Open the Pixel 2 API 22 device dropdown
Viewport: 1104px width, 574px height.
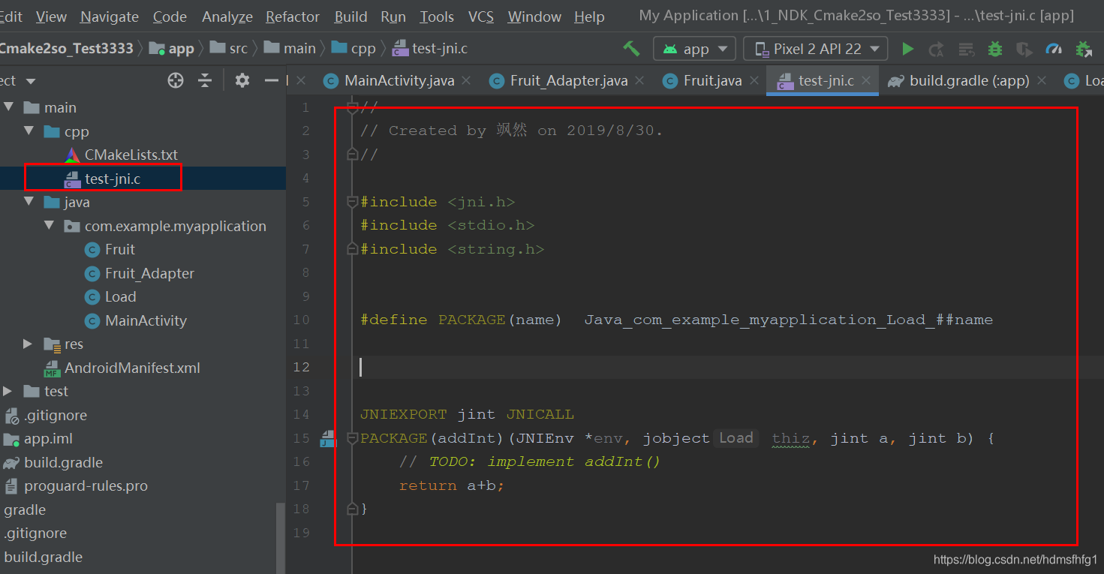click(x=816, y=49)
